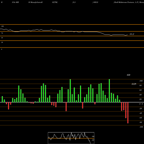Click the '30' label on RSI axis
The height and width of the screenshot is (144, 144).
pyautogui.click(x=2, y=42)
